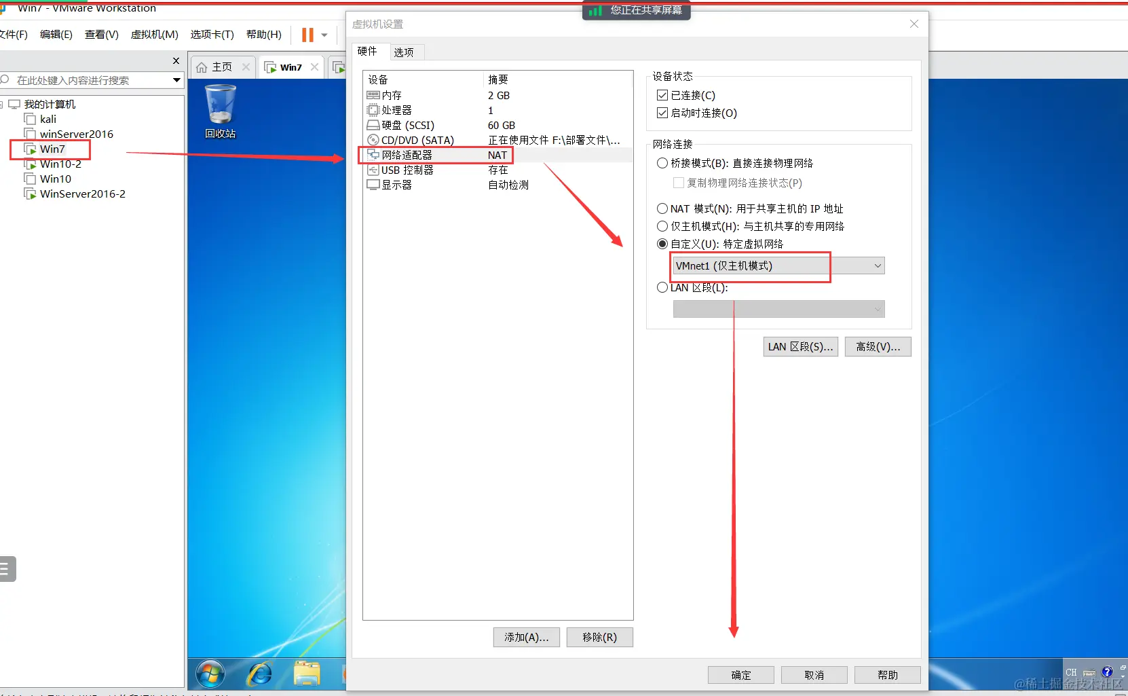
Task: Choose the NAT 模式(N) radio button
Action: (662, 208)
